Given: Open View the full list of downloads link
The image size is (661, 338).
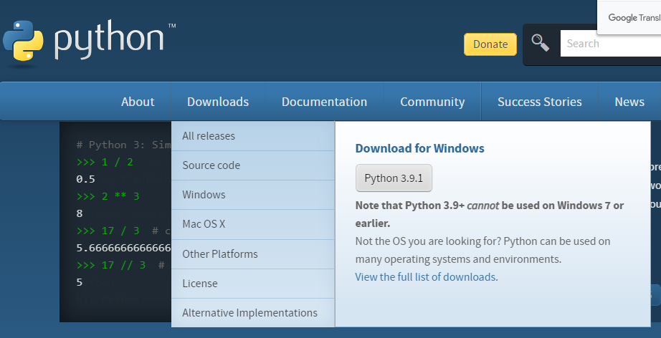Looking at the screenshot, I should [x=425, y=277].
